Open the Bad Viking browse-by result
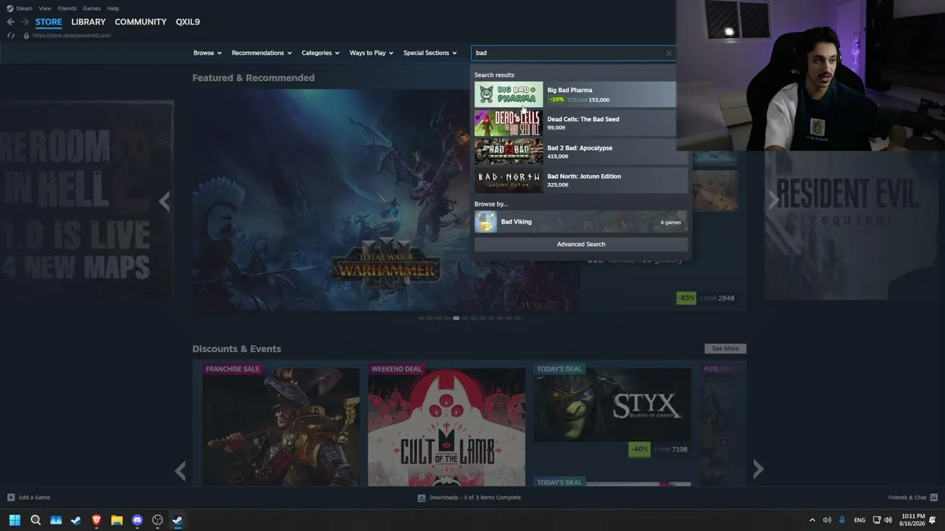The height and width of the screenshot is (531, 945). coord(581,221)
